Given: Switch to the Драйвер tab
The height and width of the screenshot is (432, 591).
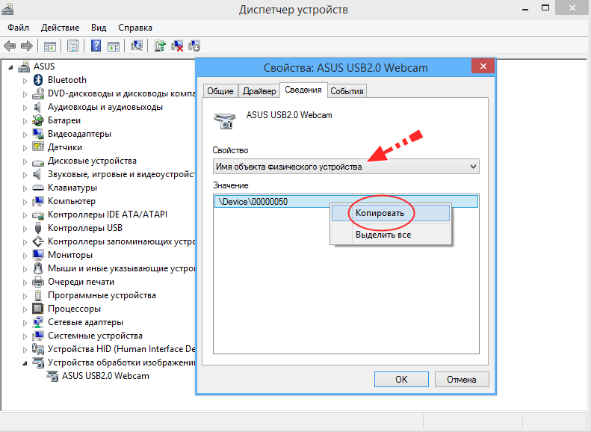Looking at the screenshot, I should coord(259,91).
